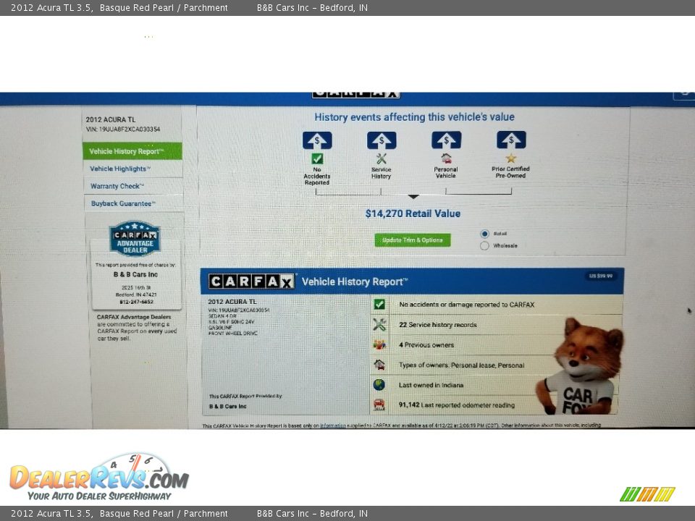Click the 'No accidents or damage reported to CARFAX' text
The height and width of the screenshot is (521, 695).
[467, 305]
